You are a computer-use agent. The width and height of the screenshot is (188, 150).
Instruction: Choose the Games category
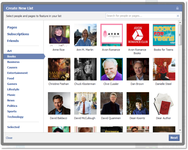pyautogui.click(x=12, y=84)
